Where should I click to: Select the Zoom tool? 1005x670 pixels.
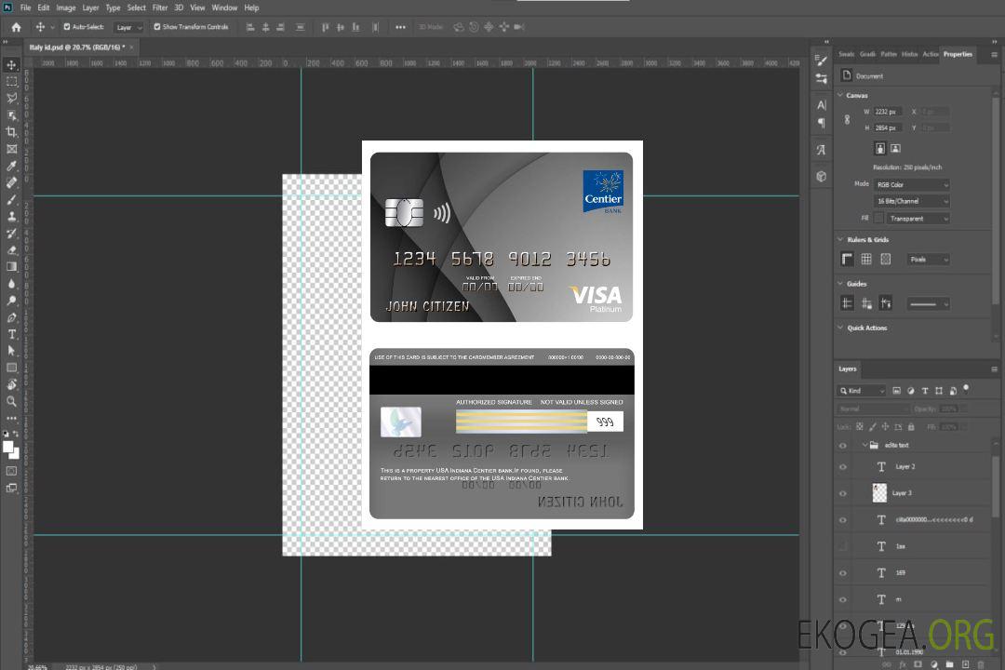click(11, 401)
